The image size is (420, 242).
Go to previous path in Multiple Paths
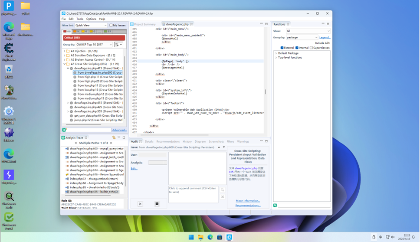point(76,143)
